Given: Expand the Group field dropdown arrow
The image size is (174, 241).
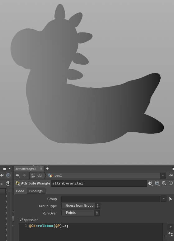Looking at the screenshot, I should click(164, 199).
